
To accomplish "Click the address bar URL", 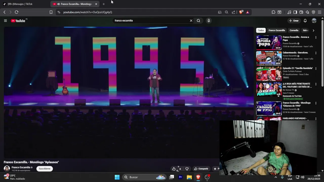I will tap(88, 12).
